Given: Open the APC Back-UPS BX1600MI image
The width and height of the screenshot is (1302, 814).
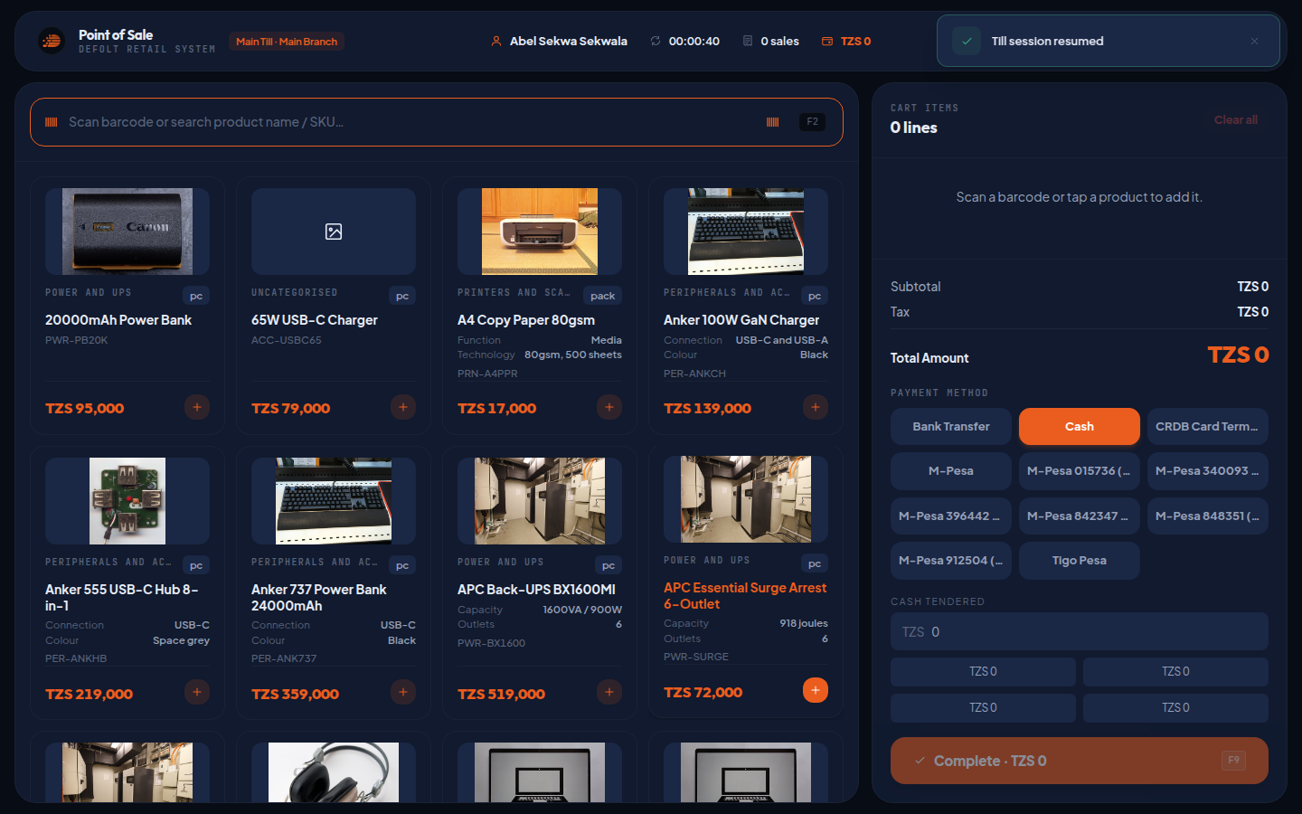Looking at the screenshot, I should coord(540,501).
